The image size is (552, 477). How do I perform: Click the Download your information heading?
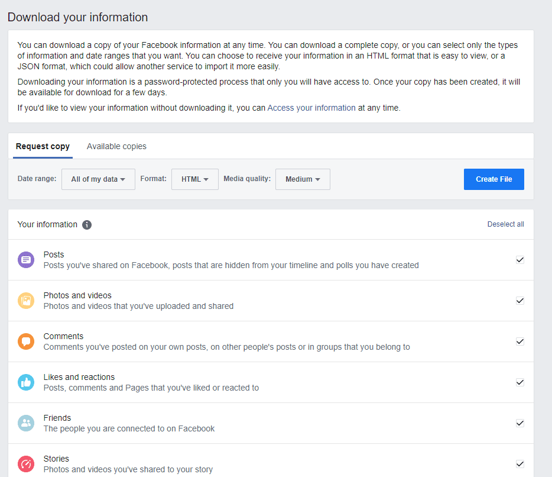(78, 17)
